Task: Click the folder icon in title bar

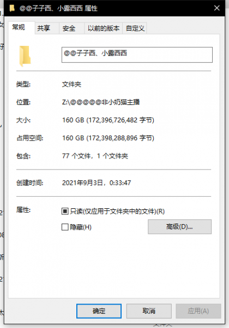Action: 12,8
